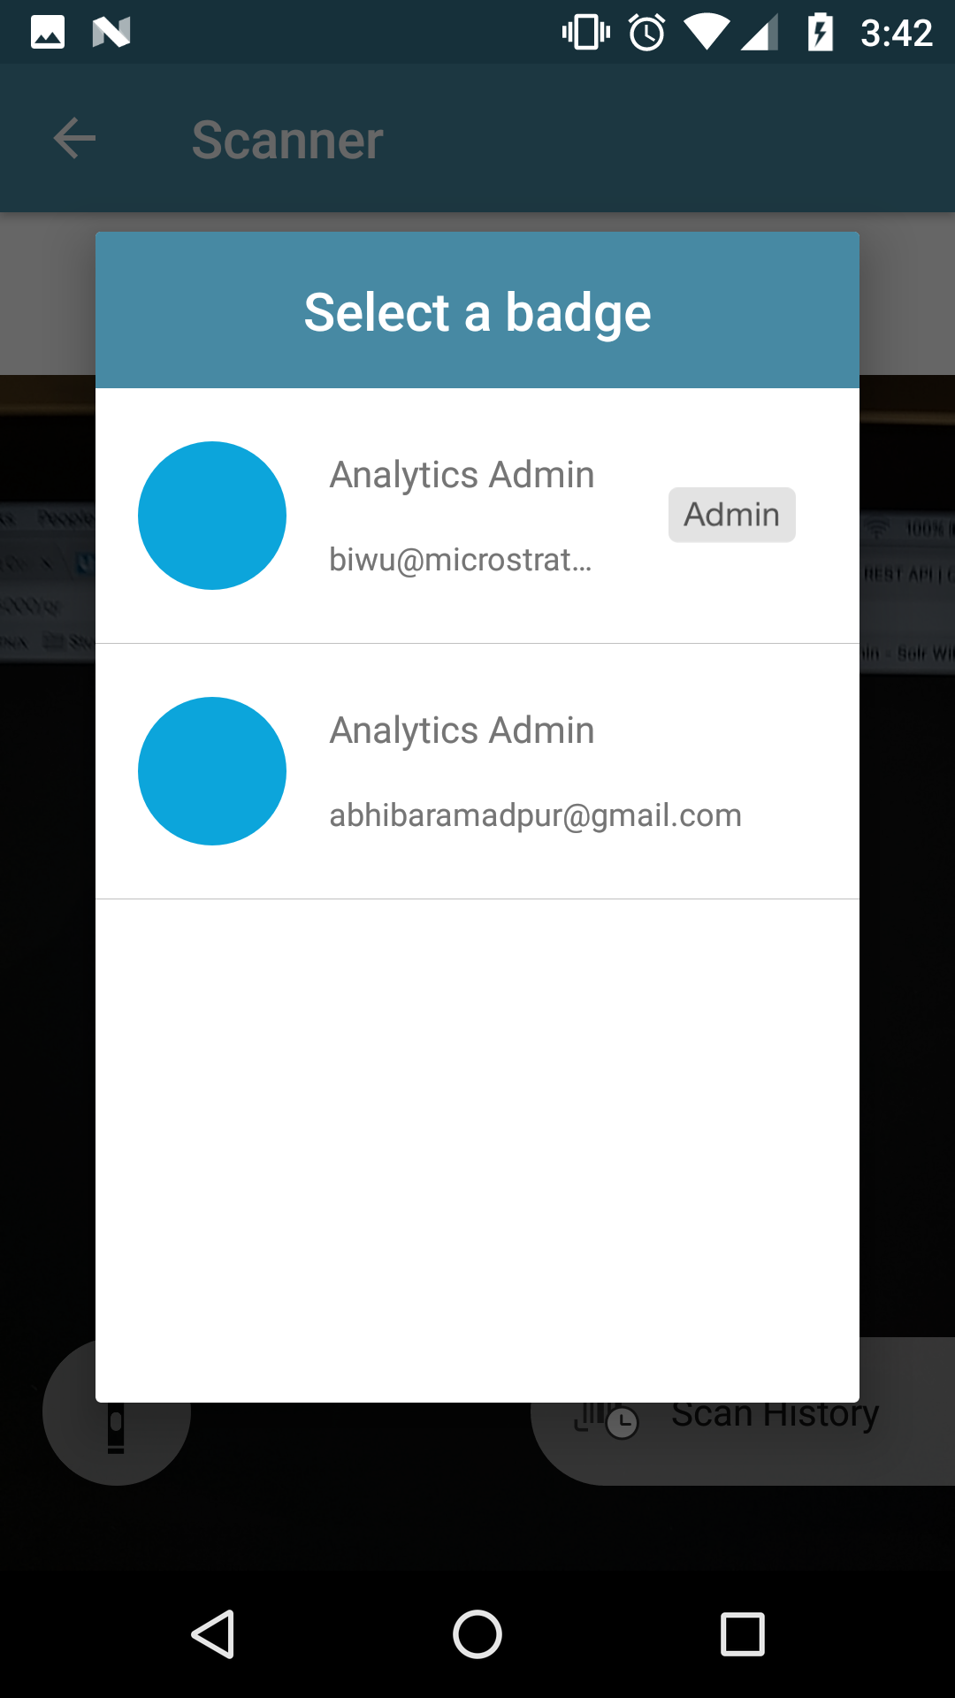Tap the N notification icon in status bar
Screen dimensions: 955x1698
(x=111, y=33)
